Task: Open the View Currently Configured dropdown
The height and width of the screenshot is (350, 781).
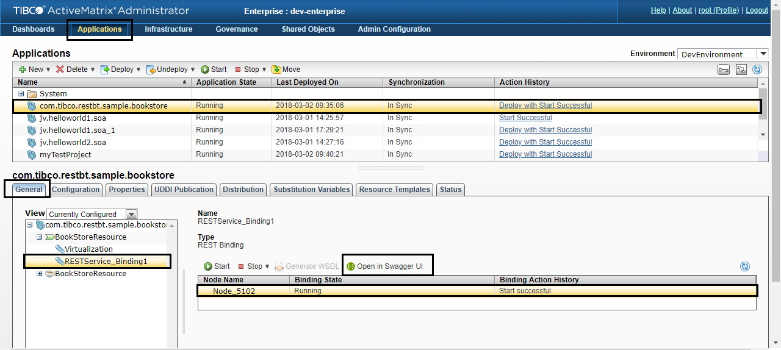Action: [x=131, y=214]
